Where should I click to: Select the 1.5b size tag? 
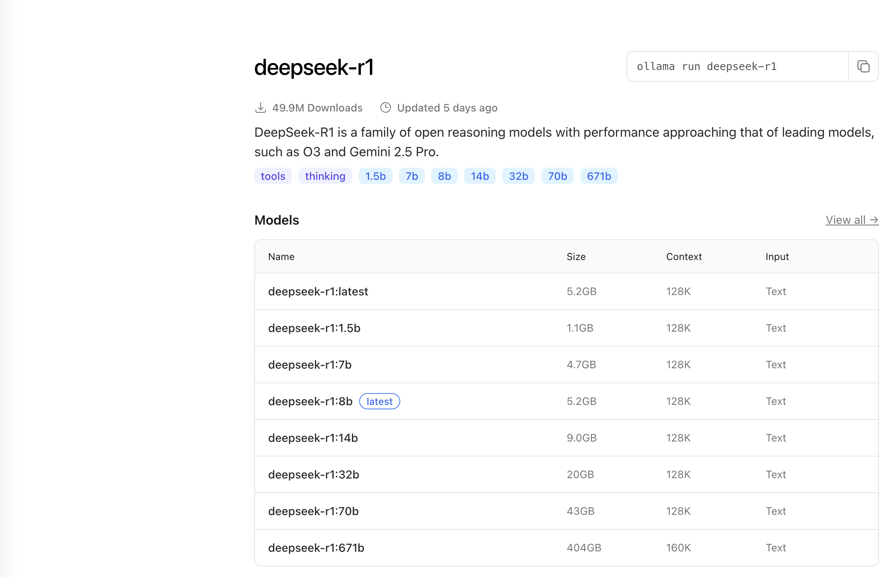[375, 176]
